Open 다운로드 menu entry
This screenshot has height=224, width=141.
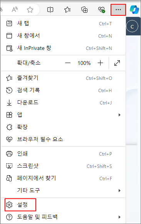tap(63, 103)
